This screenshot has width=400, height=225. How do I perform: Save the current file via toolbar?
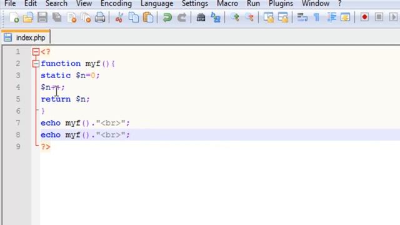click(x=42, y=17)
